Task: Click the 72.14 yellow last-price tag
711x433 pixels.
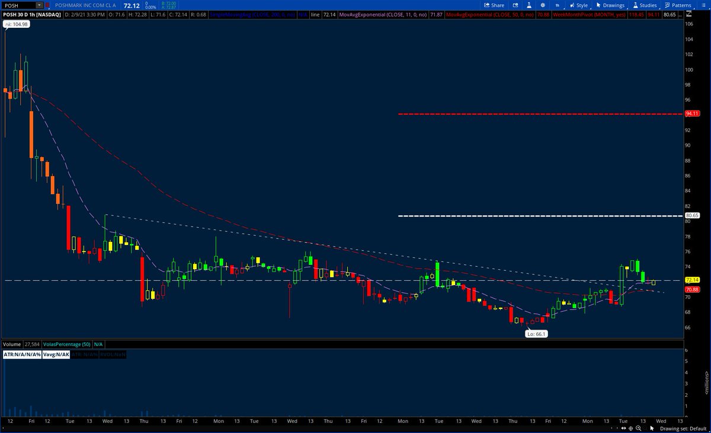Action: click(x=692, y=280)
